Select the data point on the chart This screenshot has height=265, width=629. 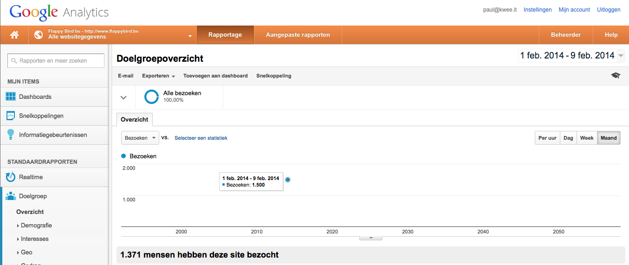tap(288, 180)
